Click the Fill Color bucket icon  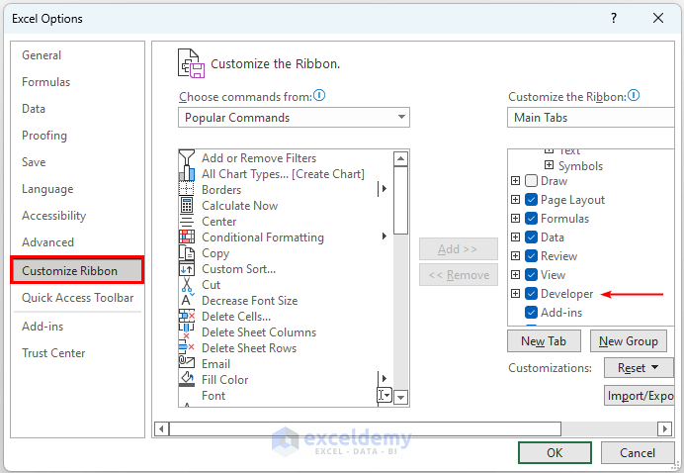pos(187,380)
